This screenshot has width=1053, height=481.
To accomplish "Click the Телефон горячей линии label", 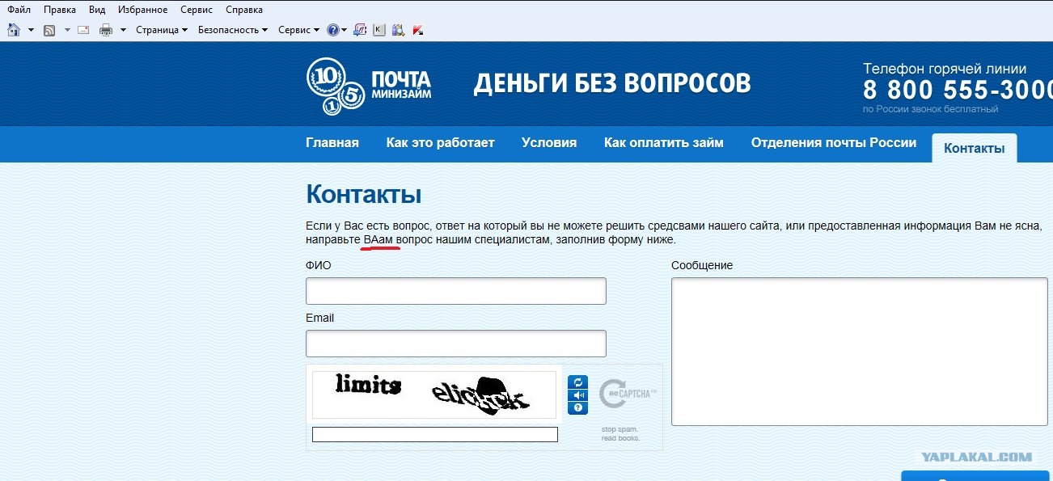I will click(945, 69).
